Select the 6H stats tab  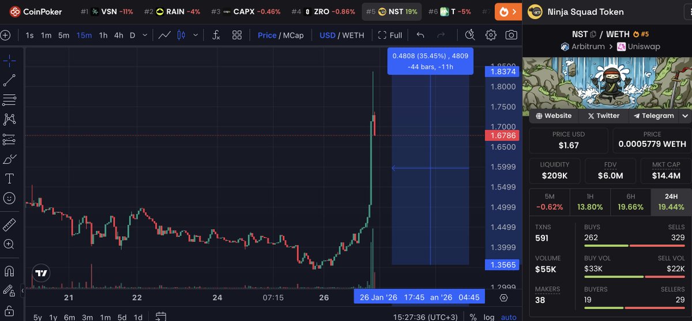[x=630, y=202]
